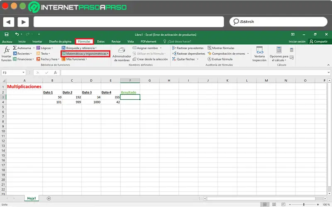
Task: Switch to Page Layout view icon
Action: click(x=274, y=204)
